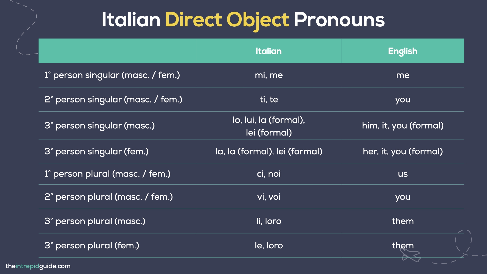This screenshot has height=274, width=487.
Task: Click the "ci, noi" cell
Action: click(269, 174)
